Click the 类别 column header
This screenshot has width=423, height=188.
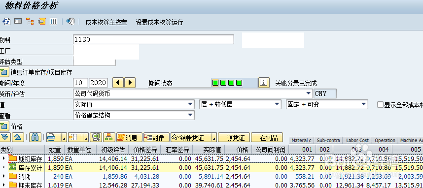coord(22,150)
